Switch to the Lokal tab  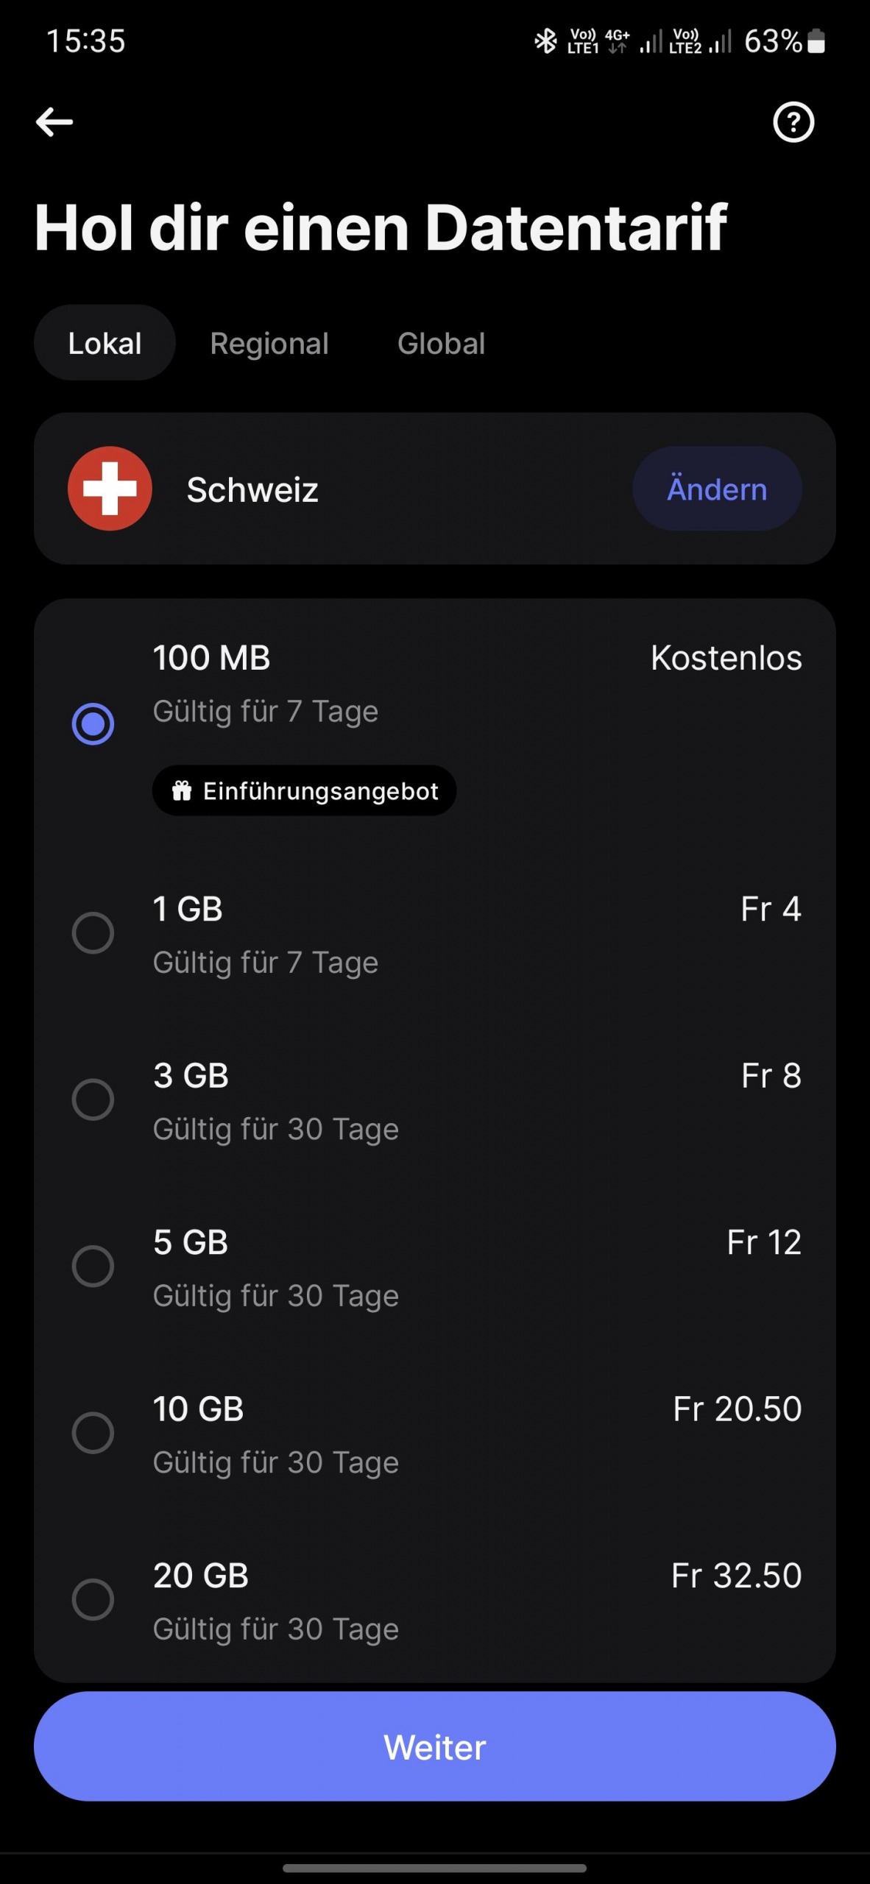coord(105,343)
